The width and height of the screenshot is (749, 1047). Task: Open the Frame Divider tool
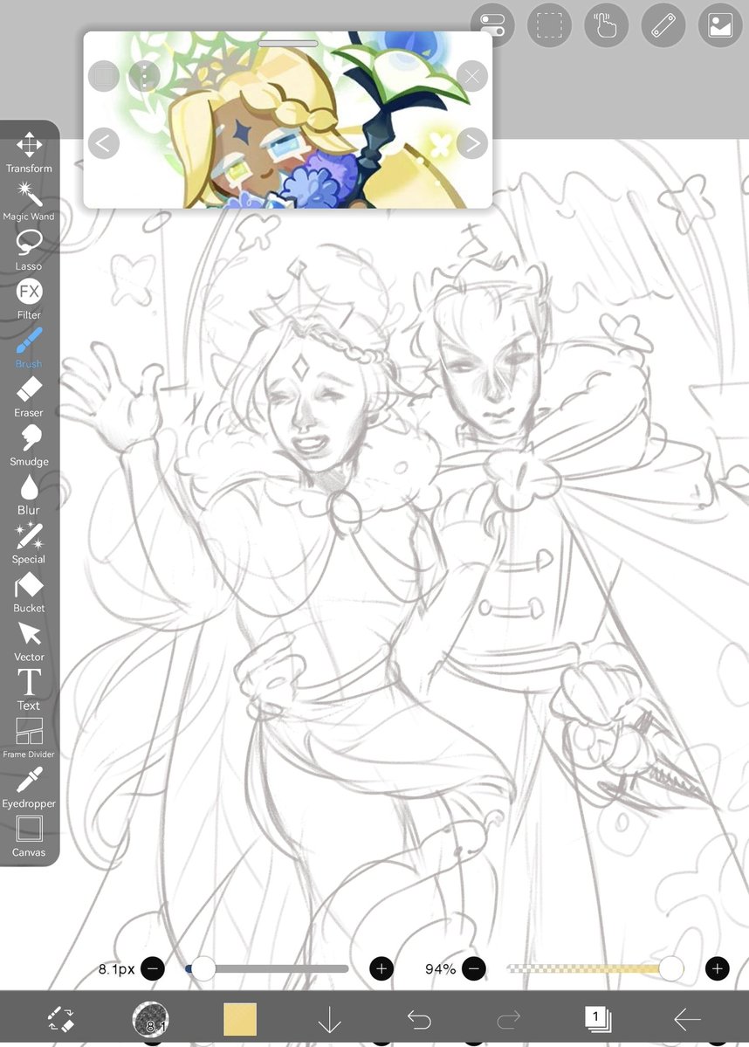29,739
